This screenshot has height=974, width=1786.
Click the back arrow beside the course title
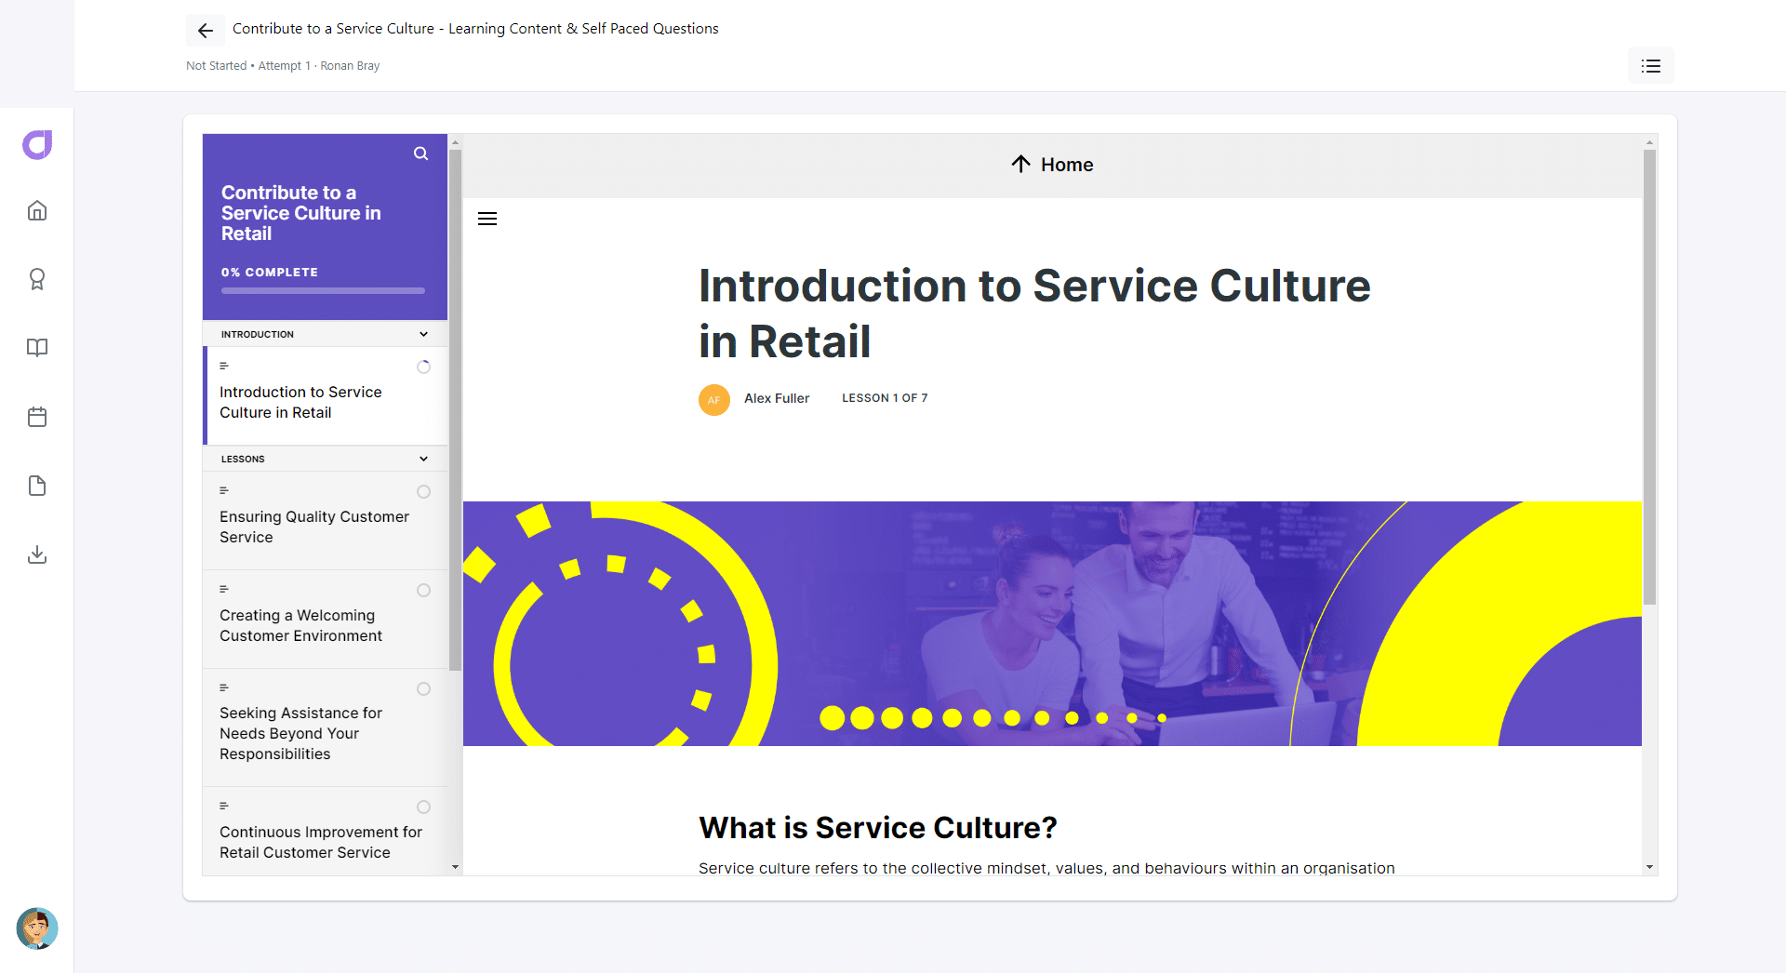pos(206,31)
